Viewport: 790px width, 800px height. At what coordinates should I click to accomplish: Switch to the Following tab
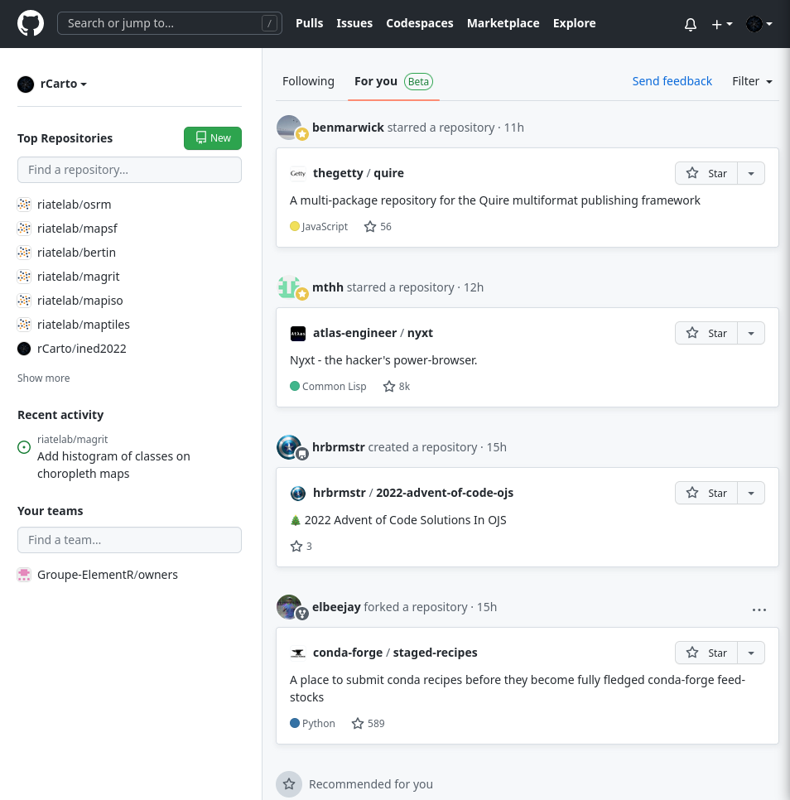coord(308,81)
